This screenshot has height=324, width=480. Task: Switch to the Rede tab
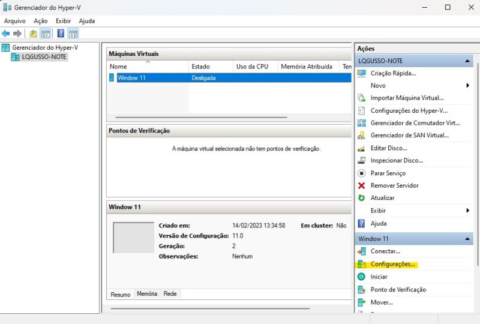[x=170, y=294]
